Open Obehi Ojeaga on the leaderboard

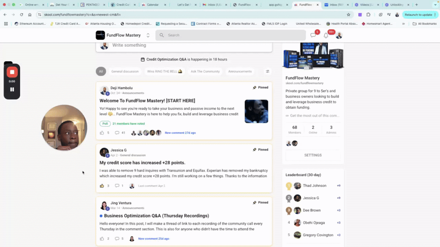(314, 223)
